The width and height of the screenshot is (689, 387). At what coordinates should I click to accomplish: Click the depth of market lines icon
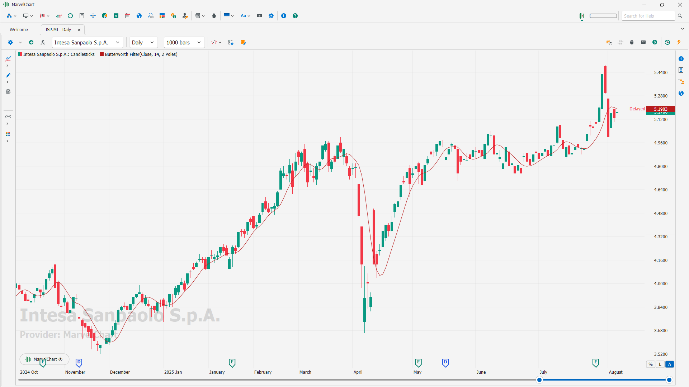[x=59, y=16]
